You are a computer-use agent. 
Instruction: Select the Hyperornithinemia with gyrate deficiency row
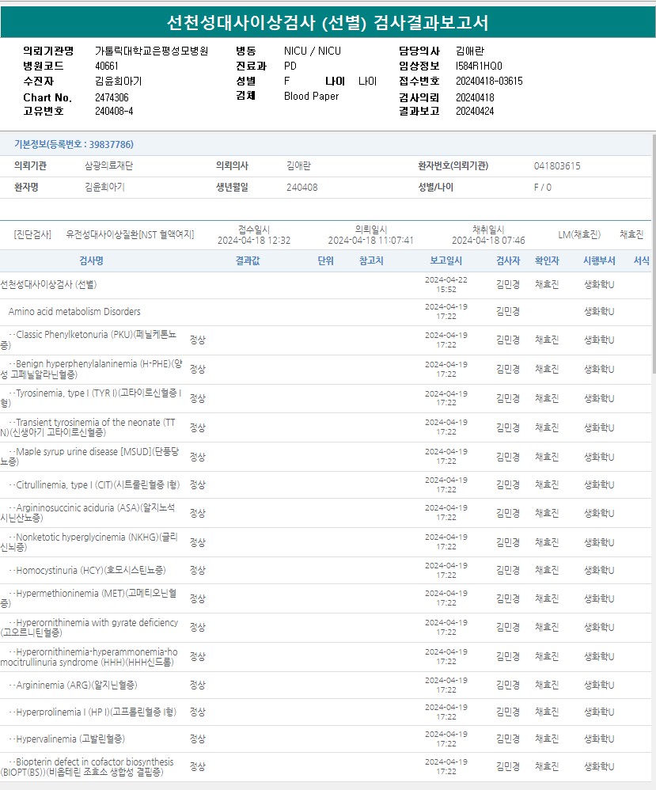325,627
